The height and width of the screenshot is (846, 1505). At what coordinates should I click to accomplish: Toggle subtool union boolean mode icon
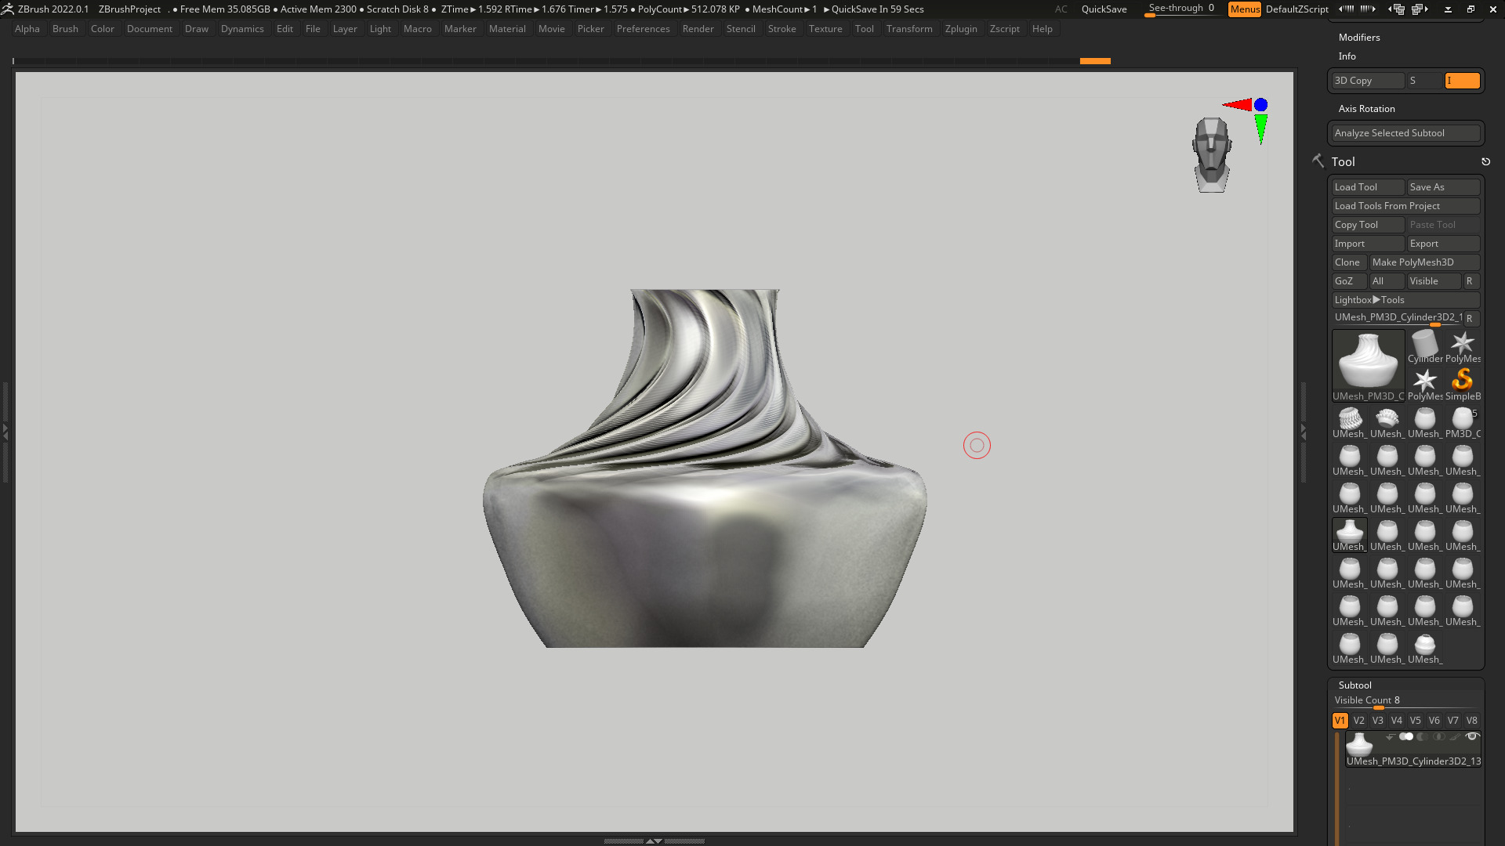(x=1406, y=736)
